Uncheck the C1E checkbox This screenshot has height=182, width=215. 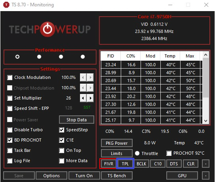tap(61, 140)
